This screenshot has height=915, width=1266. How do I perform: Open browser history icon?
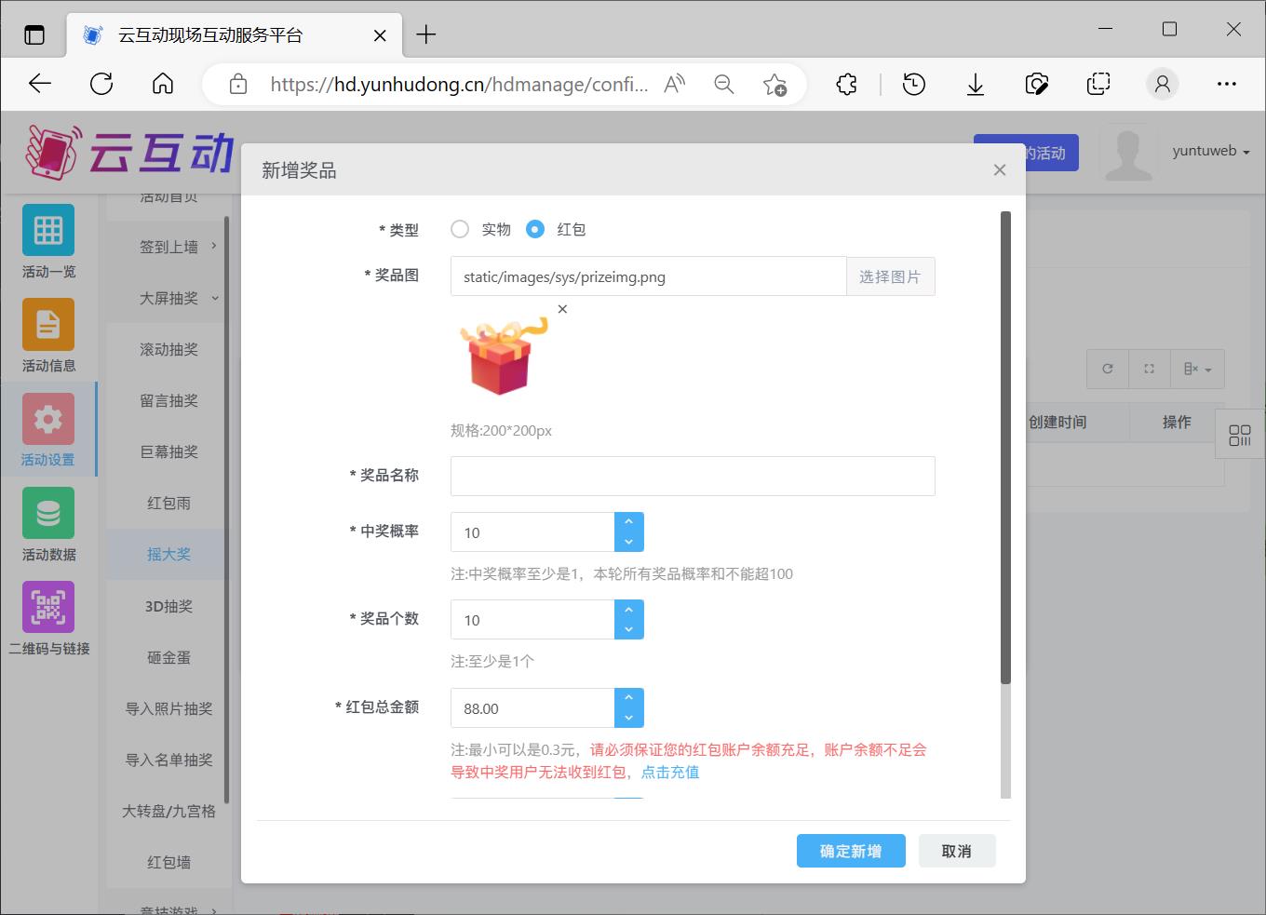click(x=914, y=84)
